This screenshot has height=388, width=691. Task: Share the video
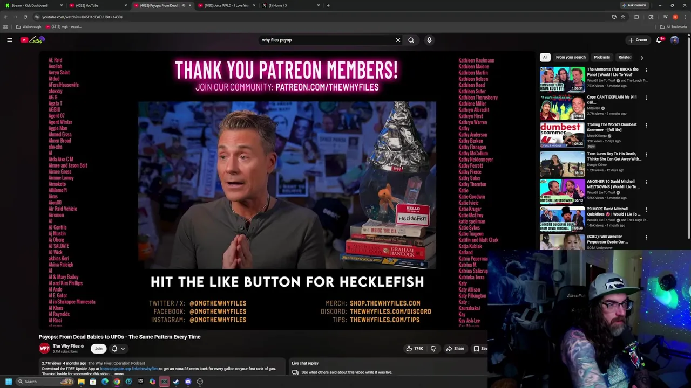(x=455, y=349)
